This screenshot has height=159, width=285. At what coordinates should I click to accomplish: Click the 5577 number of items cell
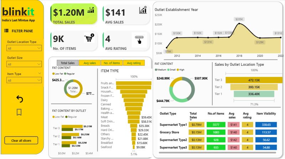216,125
